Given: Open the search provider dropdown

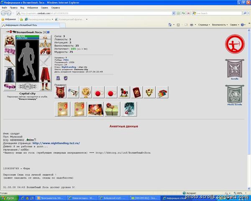Looking at the screenshot, I should 248,13.
